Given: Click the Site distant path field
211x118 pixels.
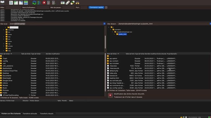Looking at the screenshot, I should [x=164, y=24].
